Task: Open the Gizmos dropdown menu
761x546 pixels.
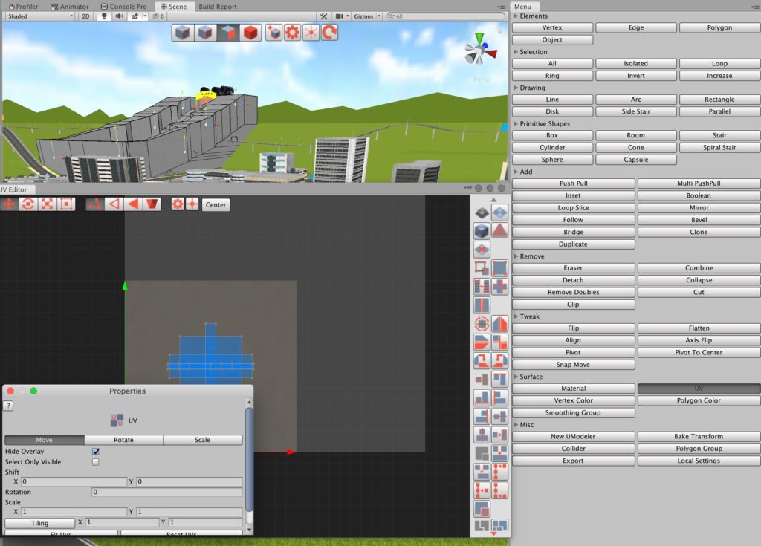Action: (368, 16)
